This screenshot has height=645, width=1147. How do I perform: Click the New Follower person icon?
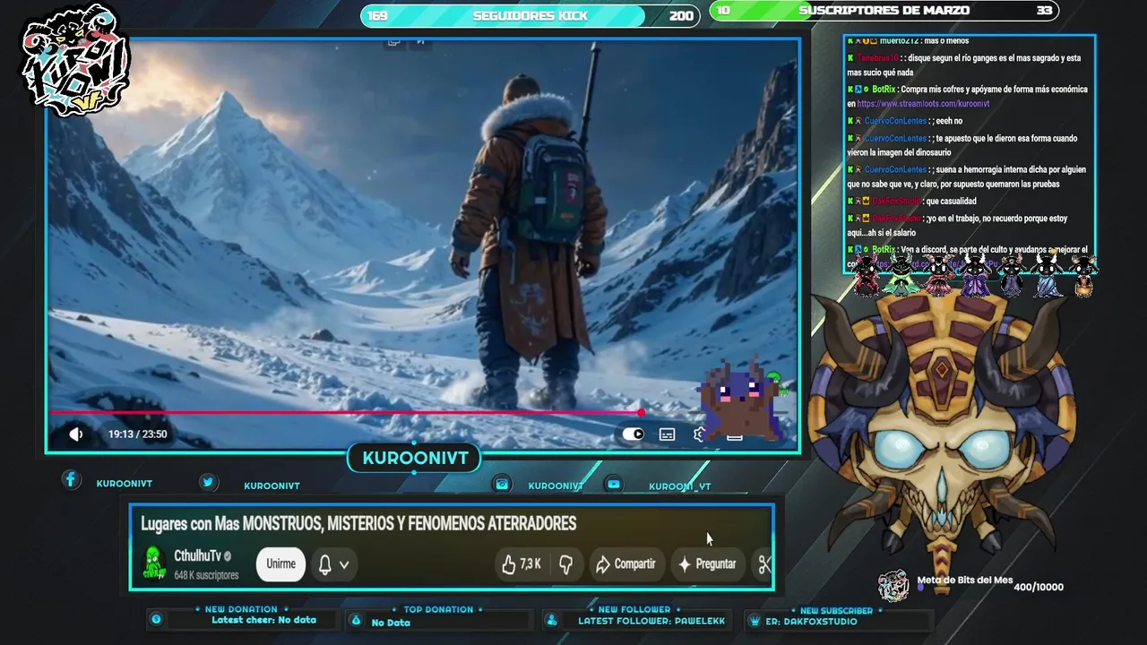click(x=552, y=620)
